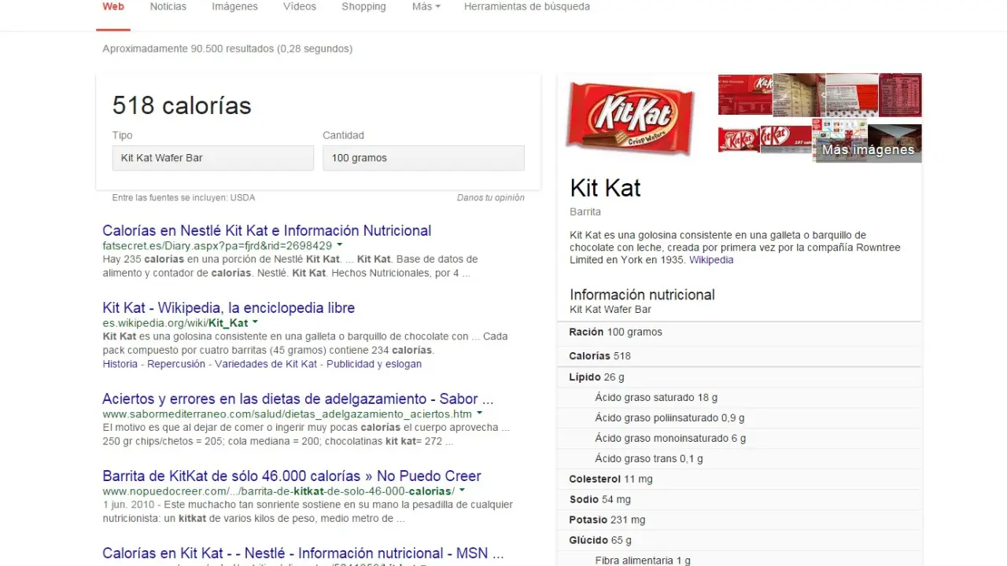Follow the Variedades de Kit Kat sitelink
The image size is (1007, 566).
[x=266, y=364]
